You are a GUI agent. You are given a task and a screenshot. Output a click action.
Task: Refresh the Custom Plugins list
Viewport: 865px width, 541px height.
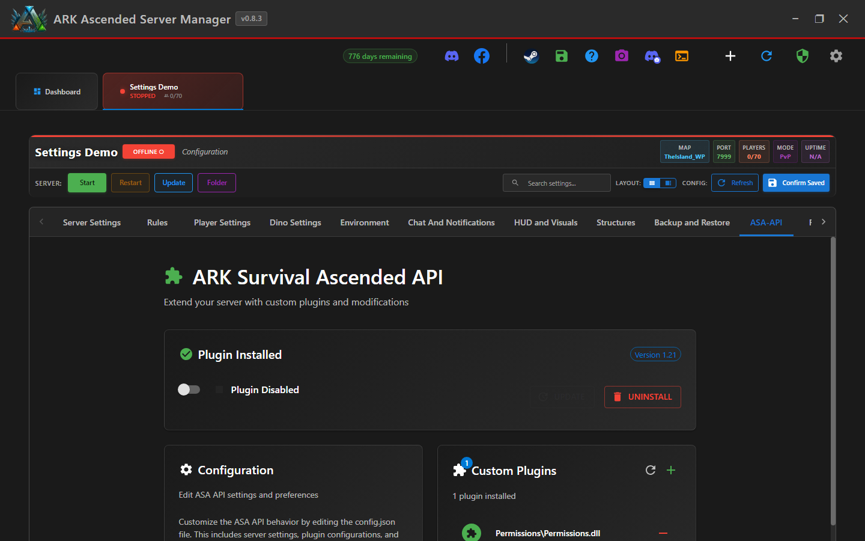651,470
